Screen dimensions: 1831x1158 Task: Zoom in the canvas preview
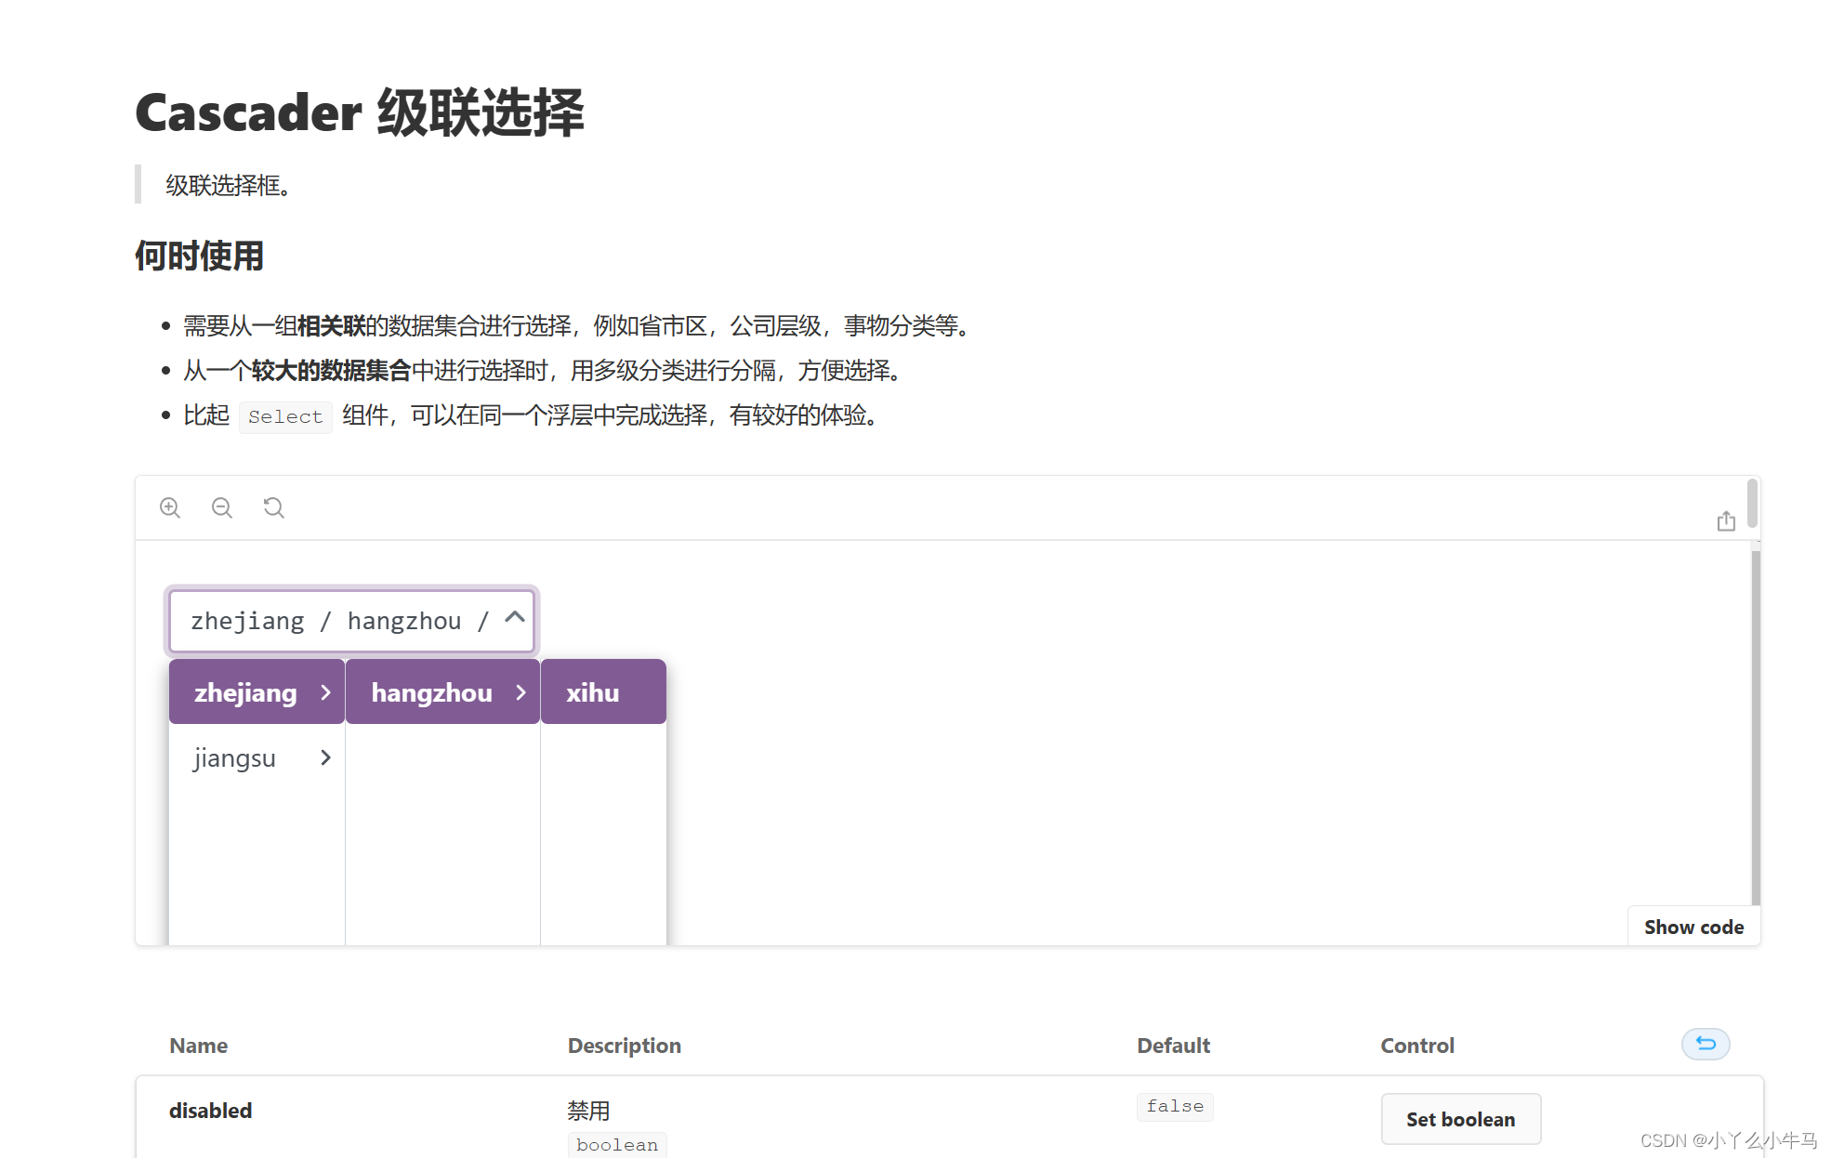pyautogui.click(x=170, y=507)
